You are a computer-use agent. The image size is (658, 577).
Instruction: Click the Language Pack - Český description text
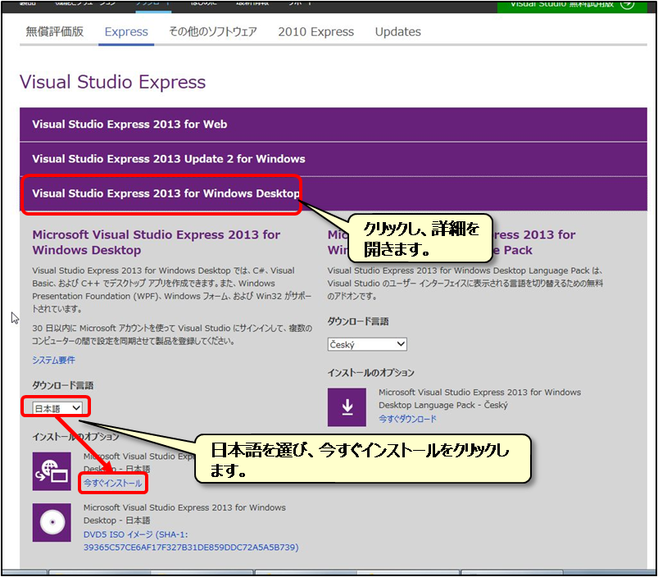(479, 398)
